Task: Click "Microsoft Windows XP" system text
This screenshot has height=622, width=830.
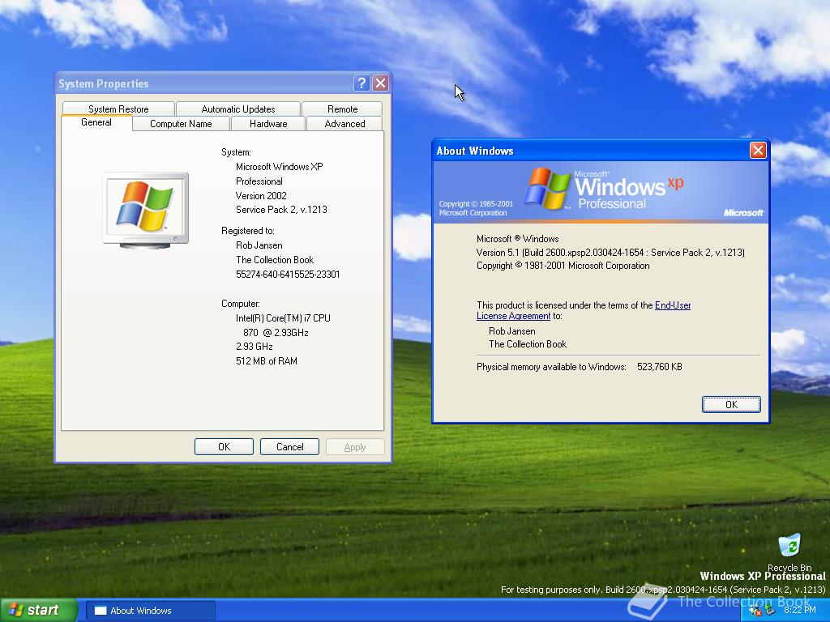Action: (280, 167)
